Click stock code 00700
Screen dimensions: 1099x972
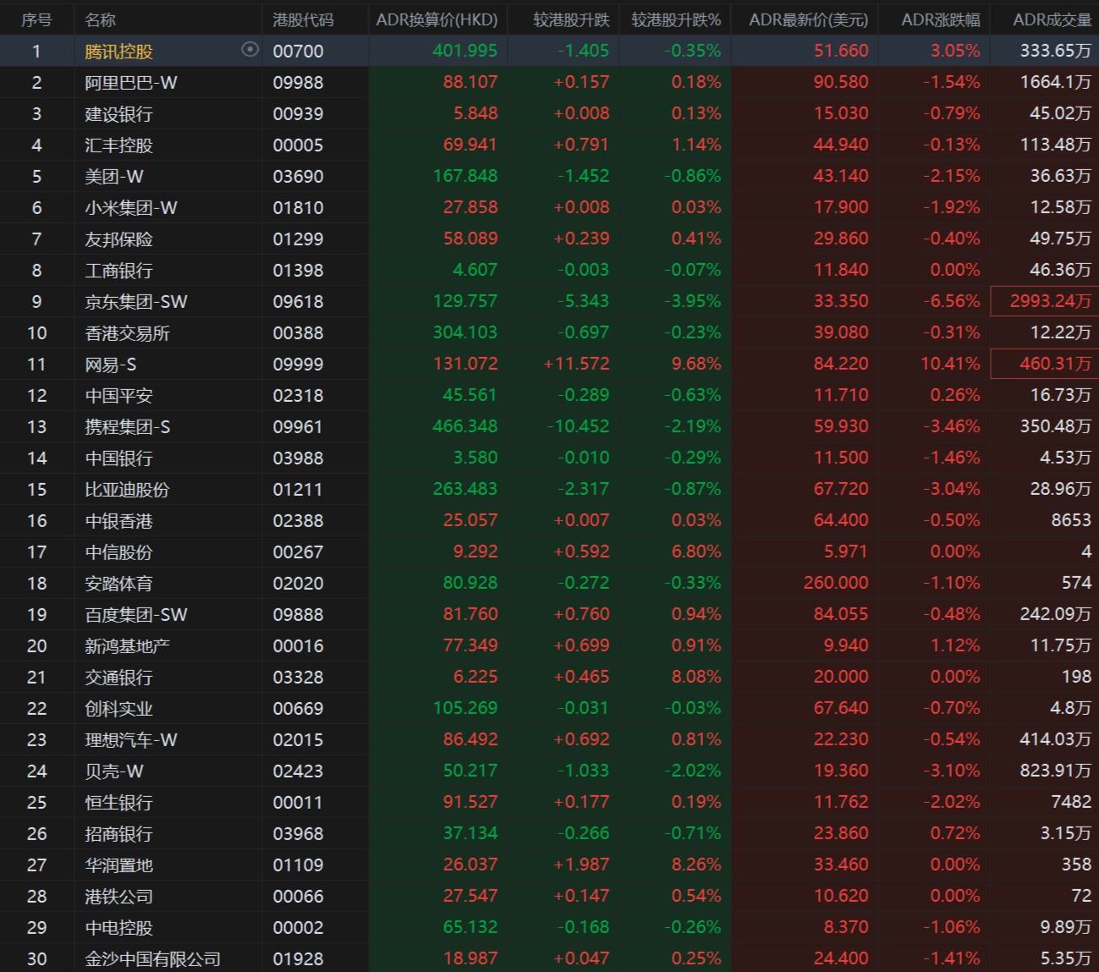click(298, 52)
